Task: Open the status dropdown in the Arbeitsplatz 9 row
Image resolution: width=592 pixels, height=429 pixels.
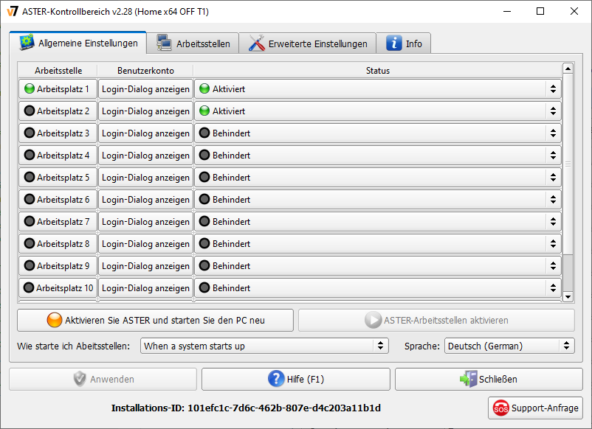Action: click(x=378, y=266)
